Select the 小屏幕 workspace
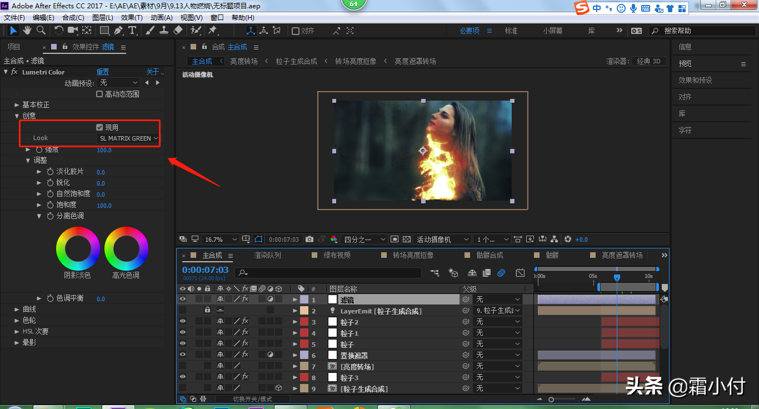This screenshot has width=759, height=409. coord(553,31)
